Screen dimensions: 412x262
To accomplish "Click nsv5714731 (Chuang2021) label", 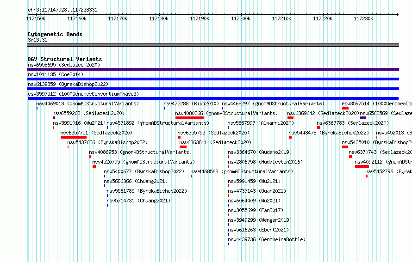I will point(138,201).
